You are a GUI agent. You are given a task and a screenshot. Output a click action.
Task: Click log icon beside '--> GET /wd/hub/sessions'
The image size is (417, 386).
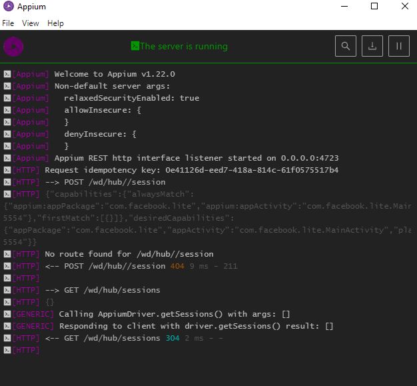tap(7, 290)
